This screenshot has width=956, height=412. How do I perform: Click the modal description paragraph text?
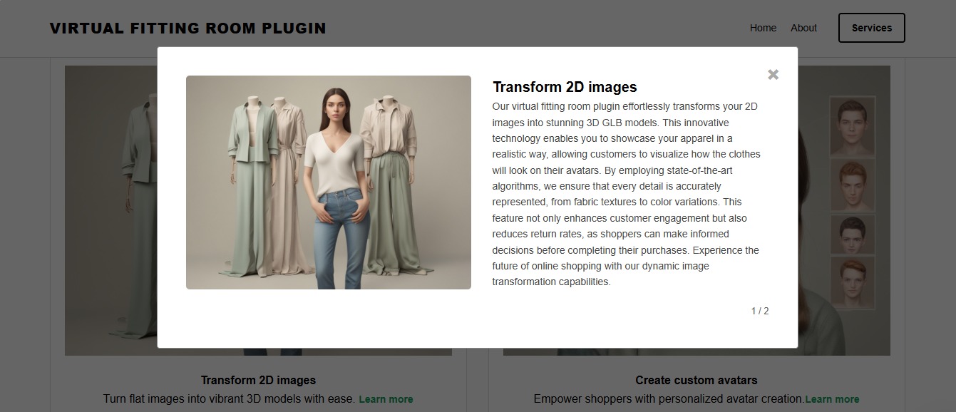point(627,194)
